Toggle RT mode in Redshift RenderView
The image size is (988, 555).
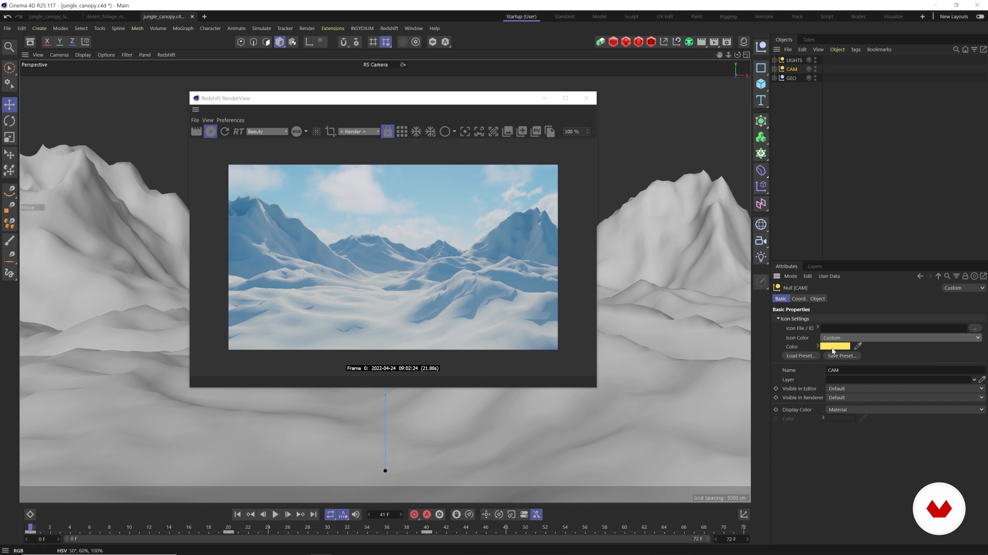click(x=239, y=131)
